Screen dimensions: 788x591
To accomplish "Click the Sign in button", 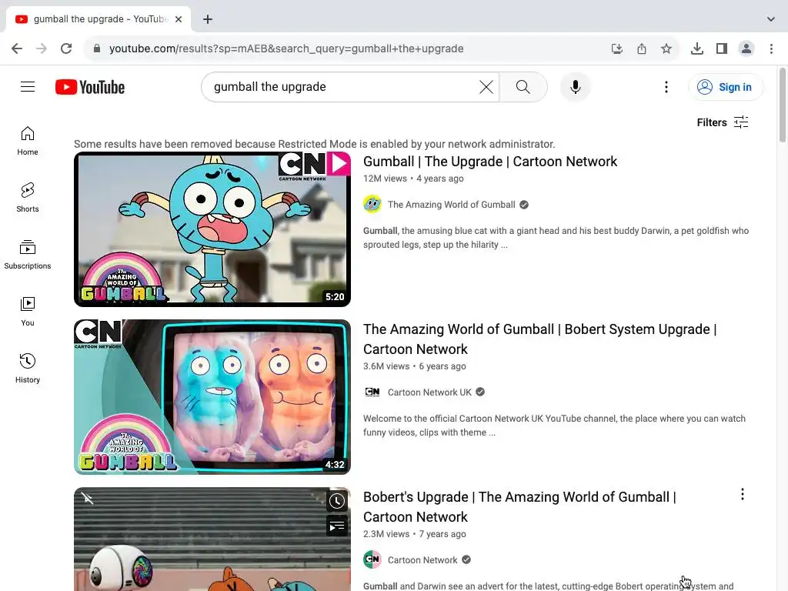I will [725, 87].
